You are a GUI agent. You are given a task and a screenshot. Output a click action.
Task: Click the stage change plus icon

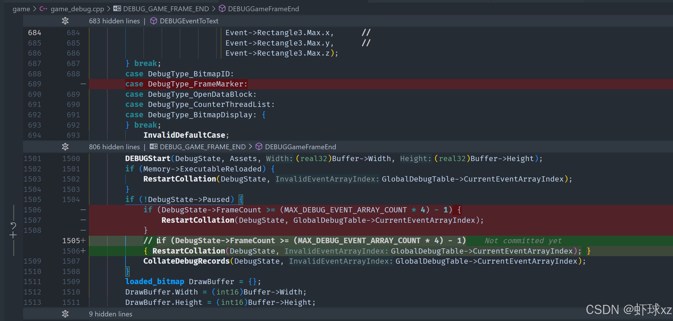[x=13, y=235]
